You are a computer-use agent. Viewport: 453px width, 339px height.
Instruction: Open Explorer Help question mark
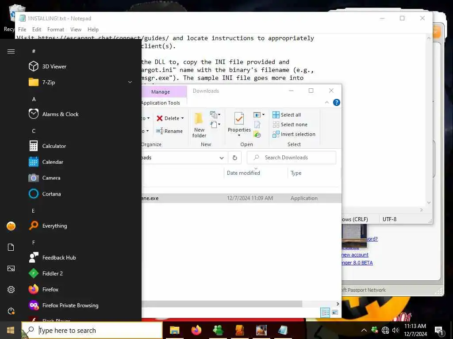(x=337, y=102)
